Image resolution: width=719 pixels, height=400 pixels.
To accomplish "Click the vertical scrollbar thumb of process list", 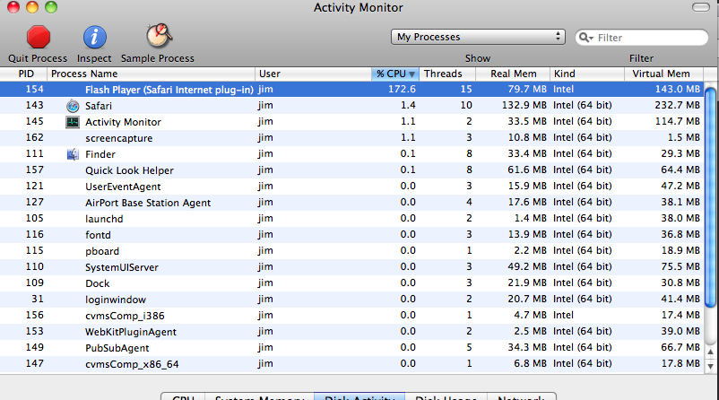I will pos(710,197).
